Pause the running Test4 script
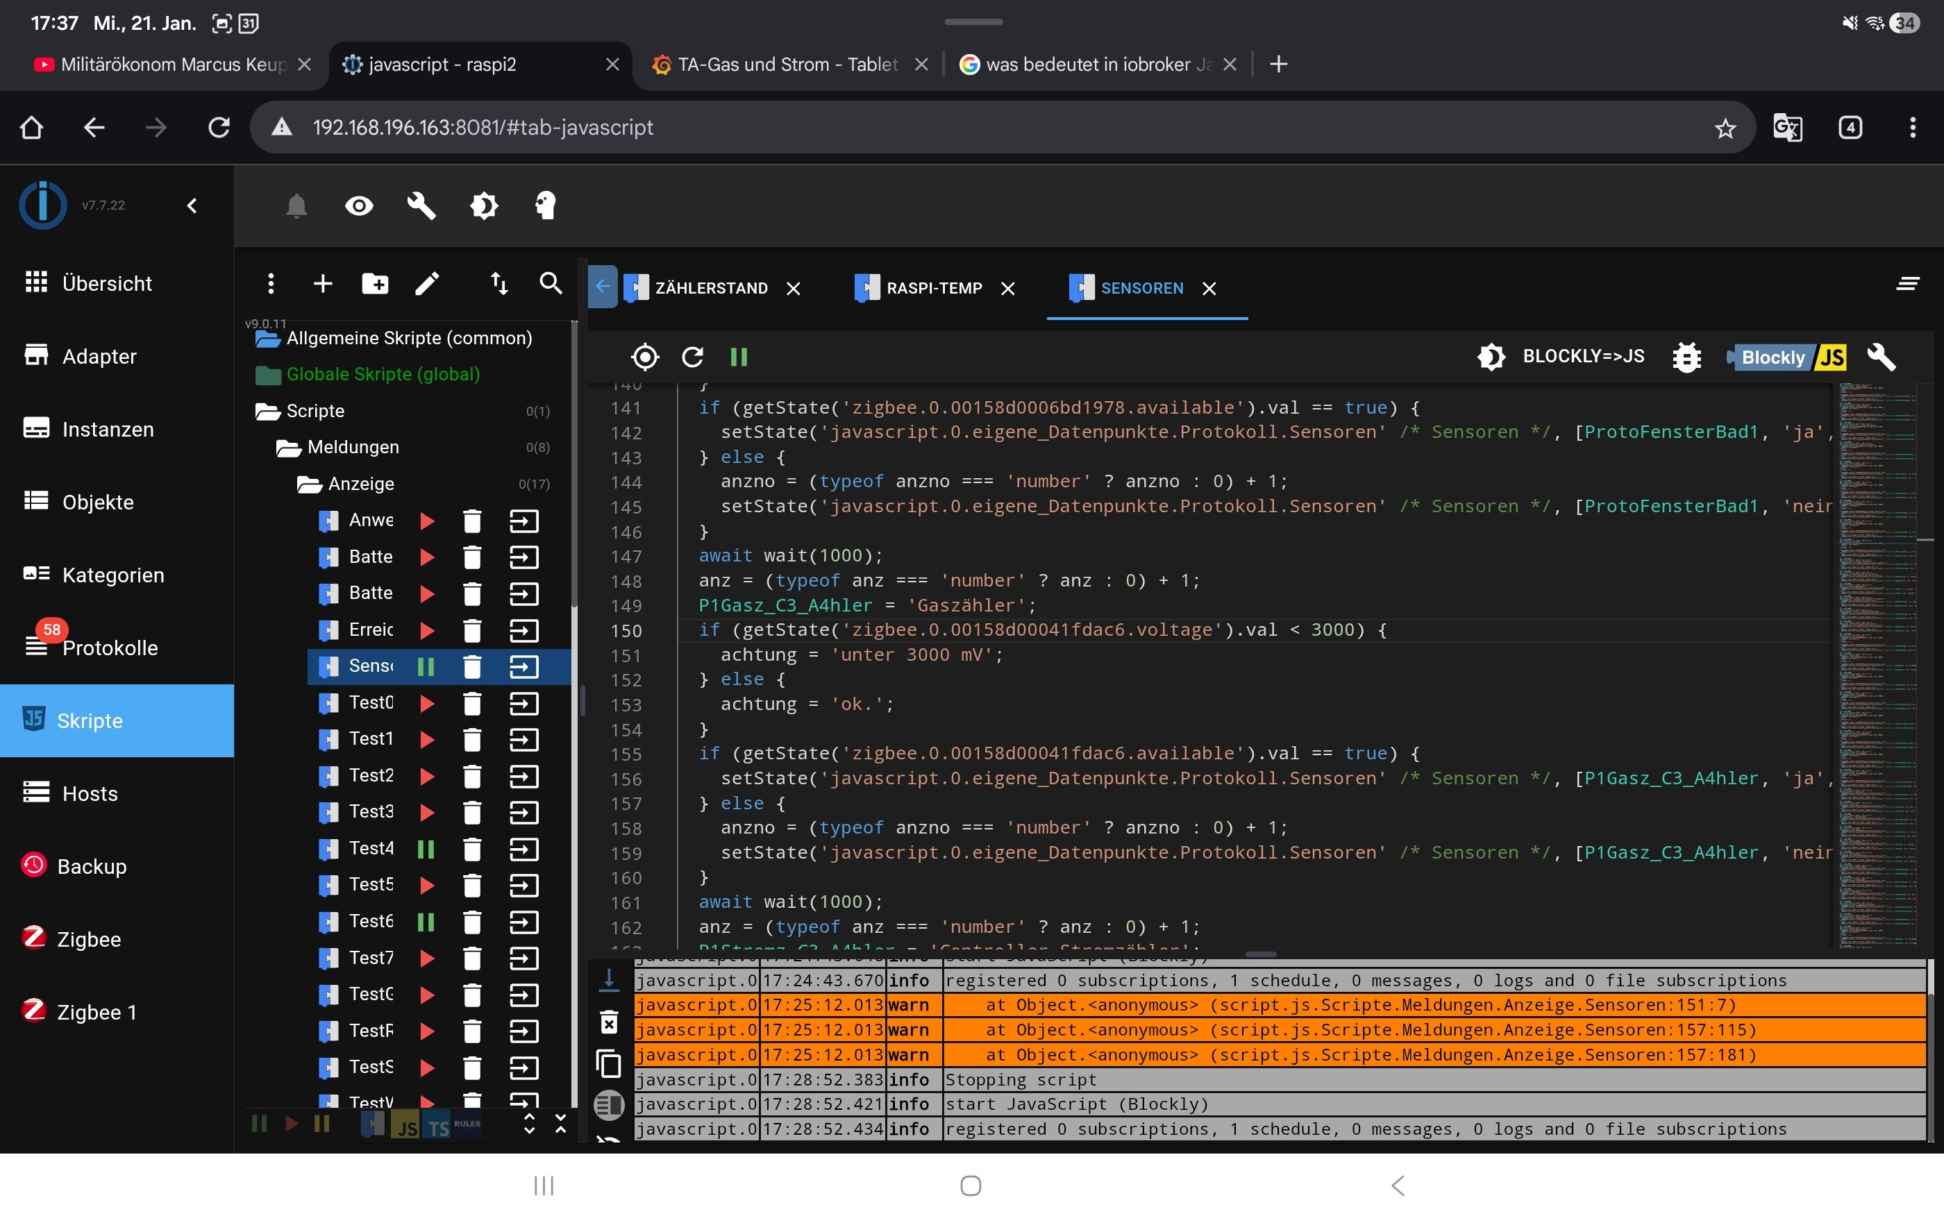Image resolution: width=1944 pixels, height=1216 pixels. (426, 848)
